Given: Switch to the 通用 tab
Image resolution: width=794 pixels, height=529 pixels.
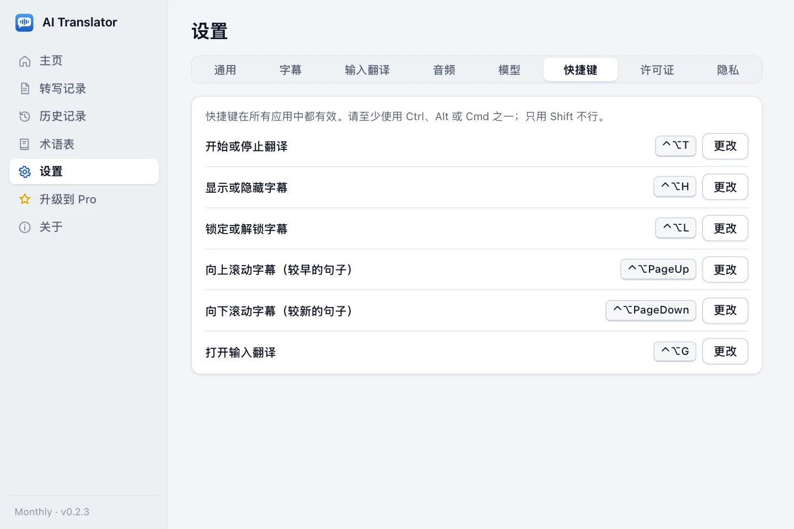Looking at the screenshot, I should point(225,70).
